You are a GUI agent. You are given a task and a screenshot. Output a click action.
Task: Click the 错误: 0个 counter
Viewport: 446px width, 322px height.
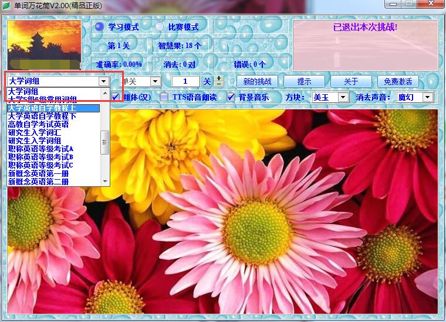(x=251, y=64)
